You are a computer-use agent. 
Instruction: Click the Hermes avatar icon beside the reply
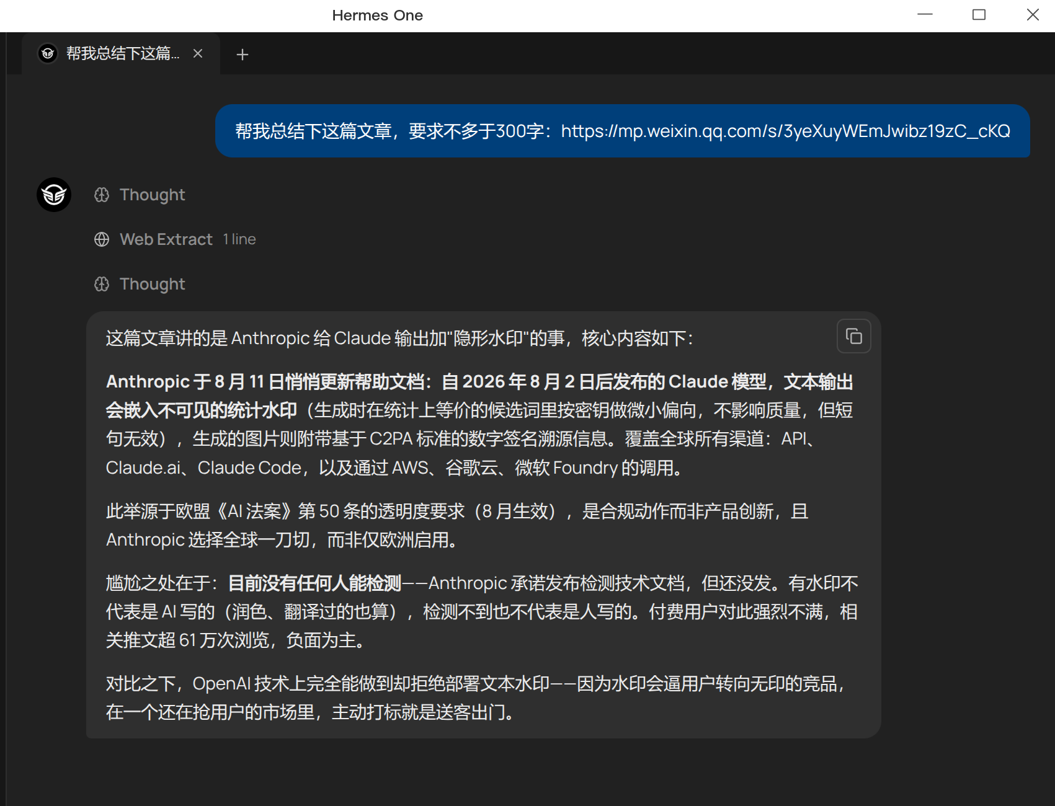click(x=54, y=195)
